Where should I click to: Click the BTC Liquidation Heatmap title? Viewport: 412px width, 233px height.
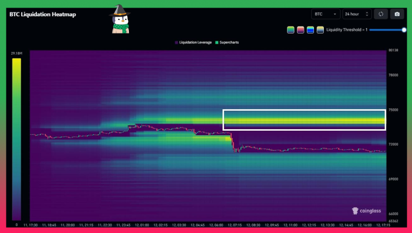pos(43,15)
